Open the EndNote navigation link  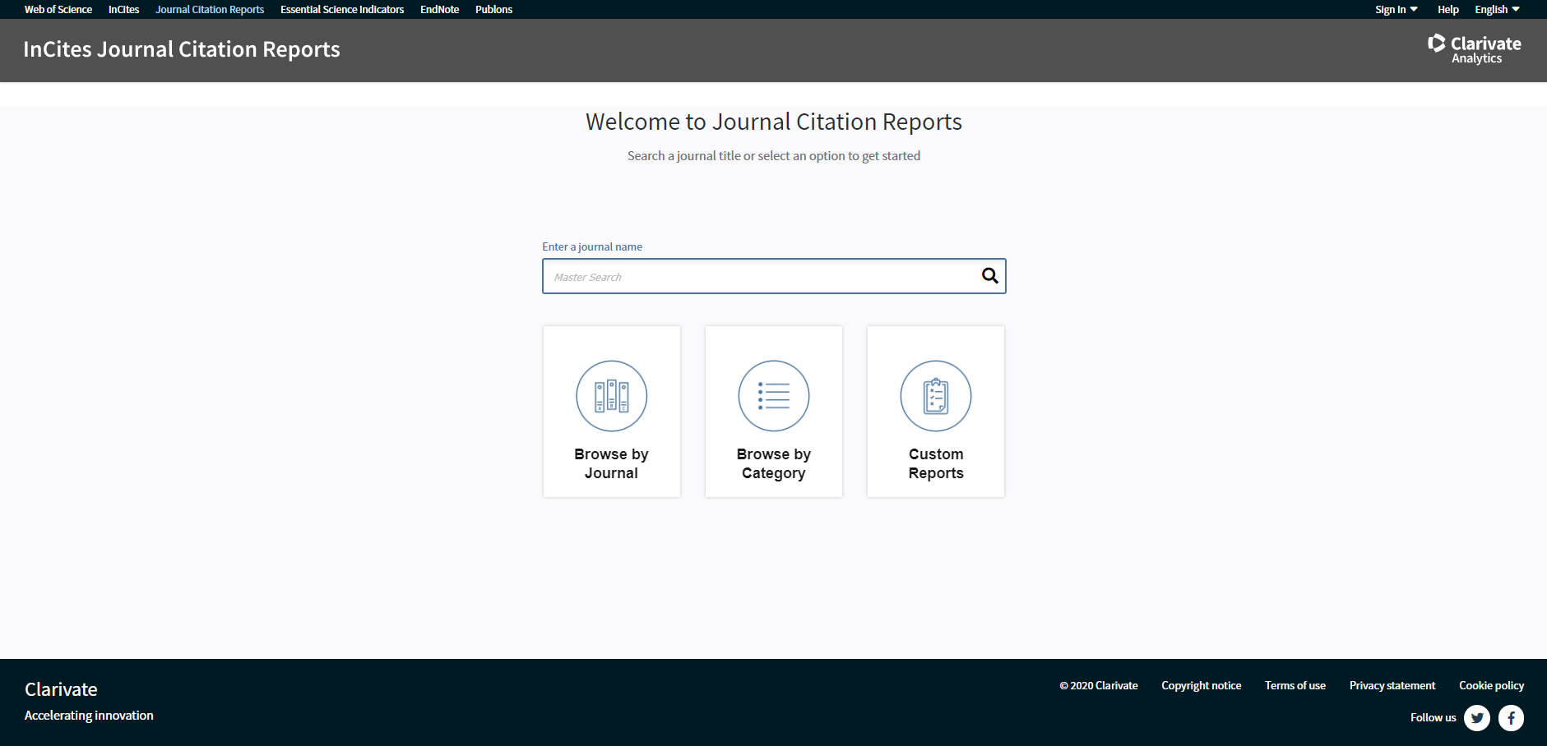(x=439, y=9)
